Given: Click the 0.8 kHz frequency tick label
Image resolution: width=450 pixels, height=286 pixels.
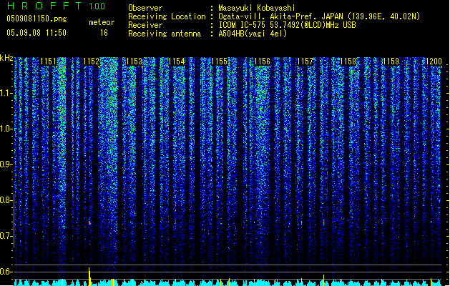Looking at the screenshot, I should pyautogui.click(x=6, y=200).
